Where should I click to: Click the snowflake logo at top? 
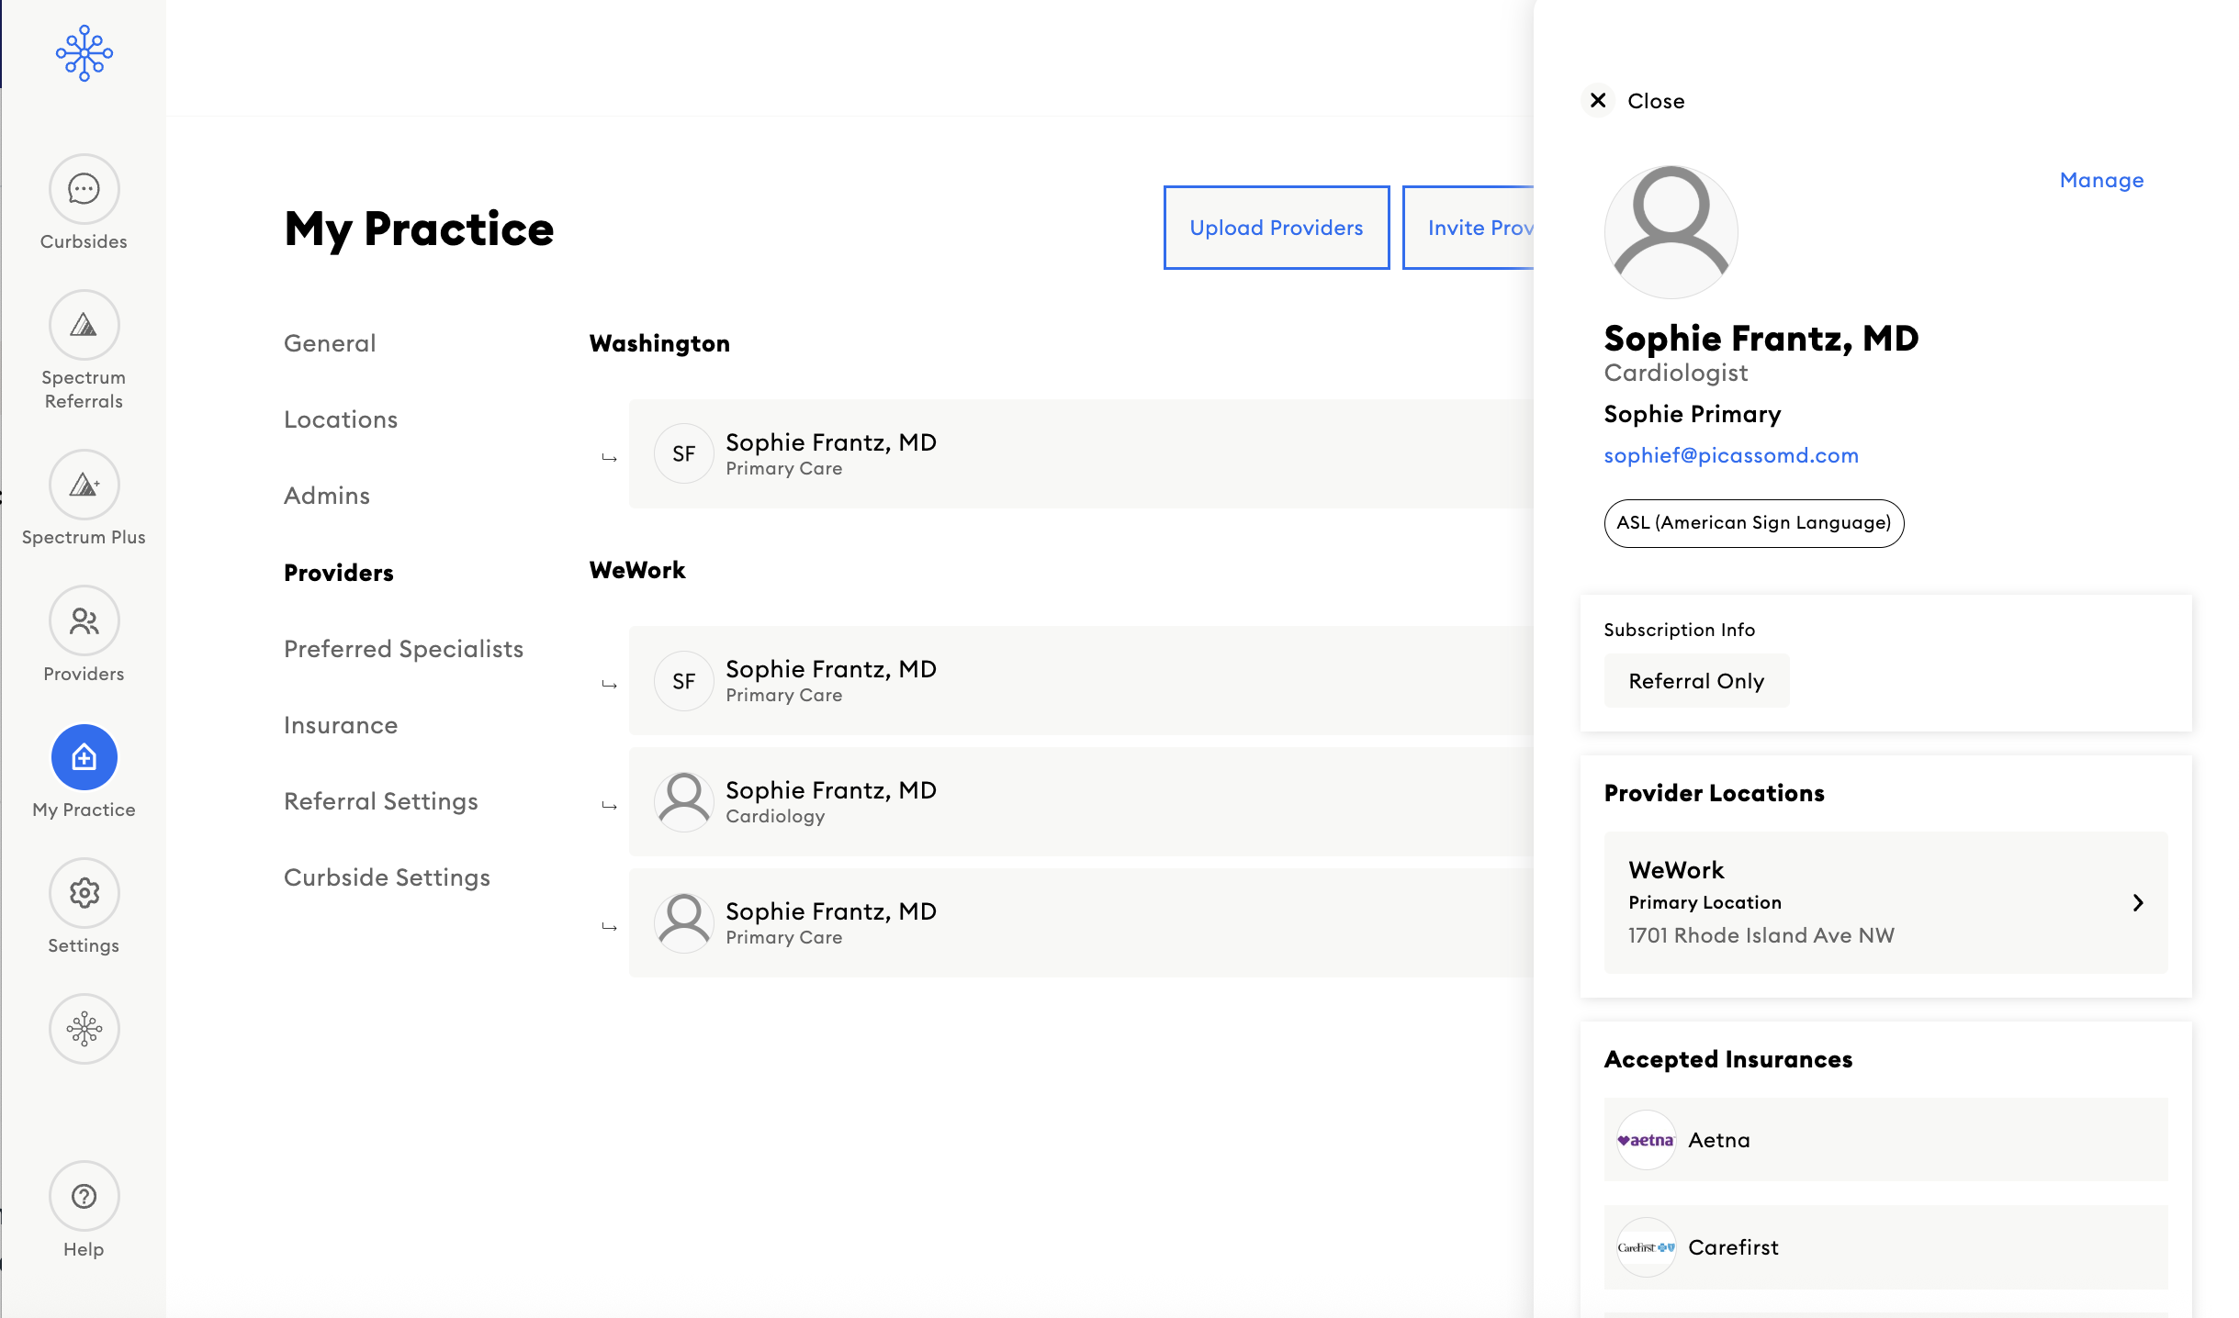[84, 52]
